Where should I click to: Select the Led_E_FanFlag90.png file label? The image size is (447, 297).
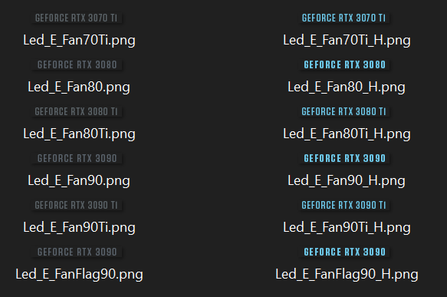point(79,274)
